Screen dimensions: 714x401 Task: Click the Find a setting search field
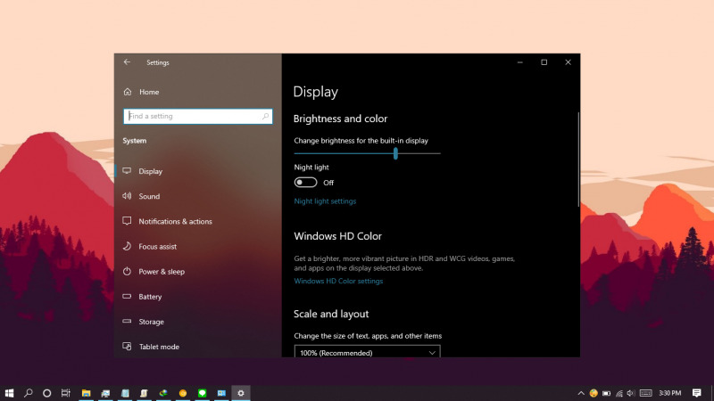(x=192, y=116)
